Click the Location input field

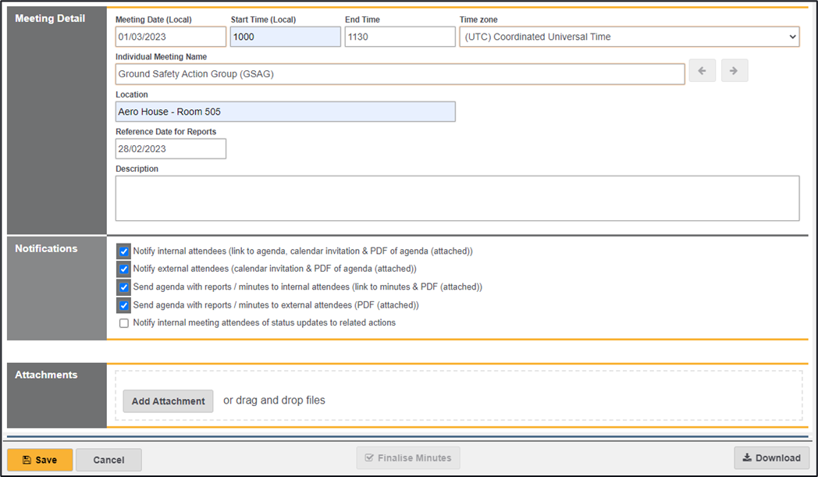[285, 112]
